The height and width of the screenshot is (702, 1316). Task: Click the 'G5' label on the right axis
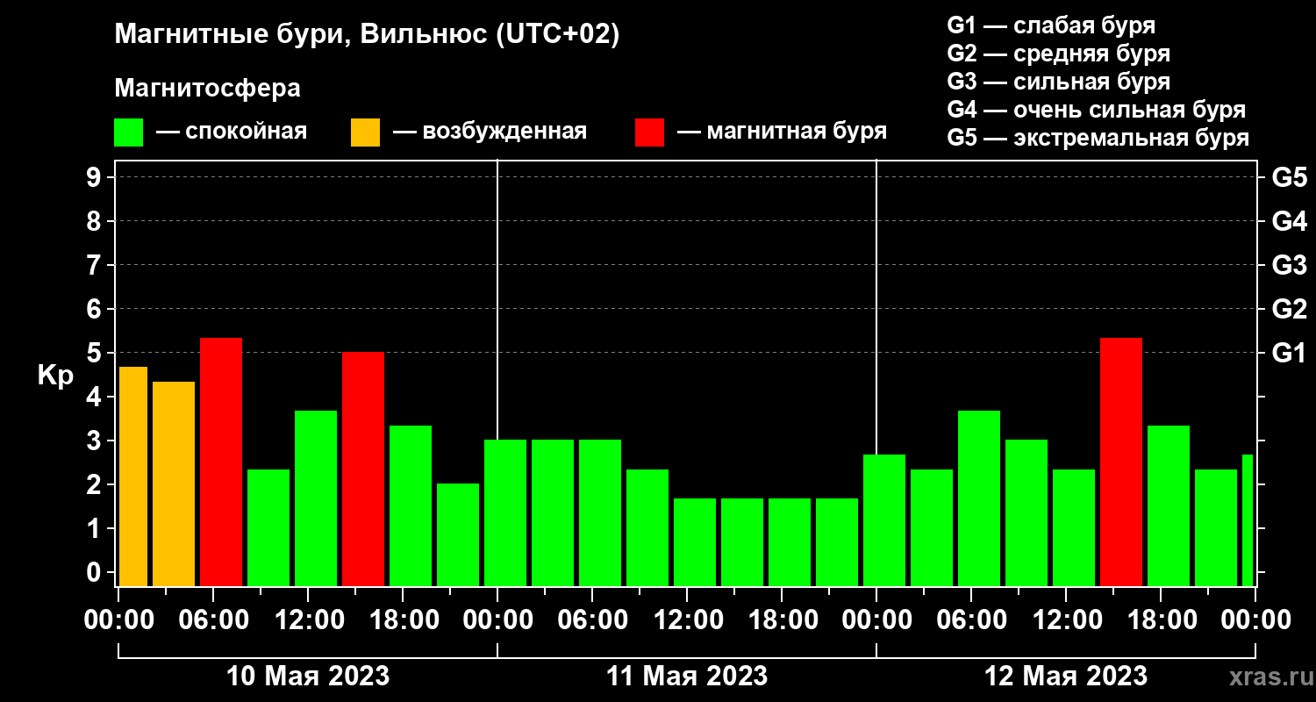tap(1289, 178)
